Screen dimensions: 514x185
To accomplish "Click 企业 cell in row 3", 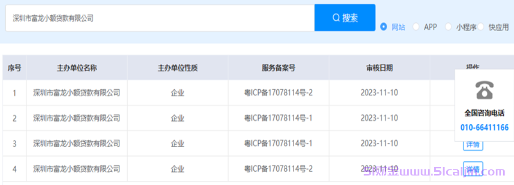I will [x=178, y=143].
